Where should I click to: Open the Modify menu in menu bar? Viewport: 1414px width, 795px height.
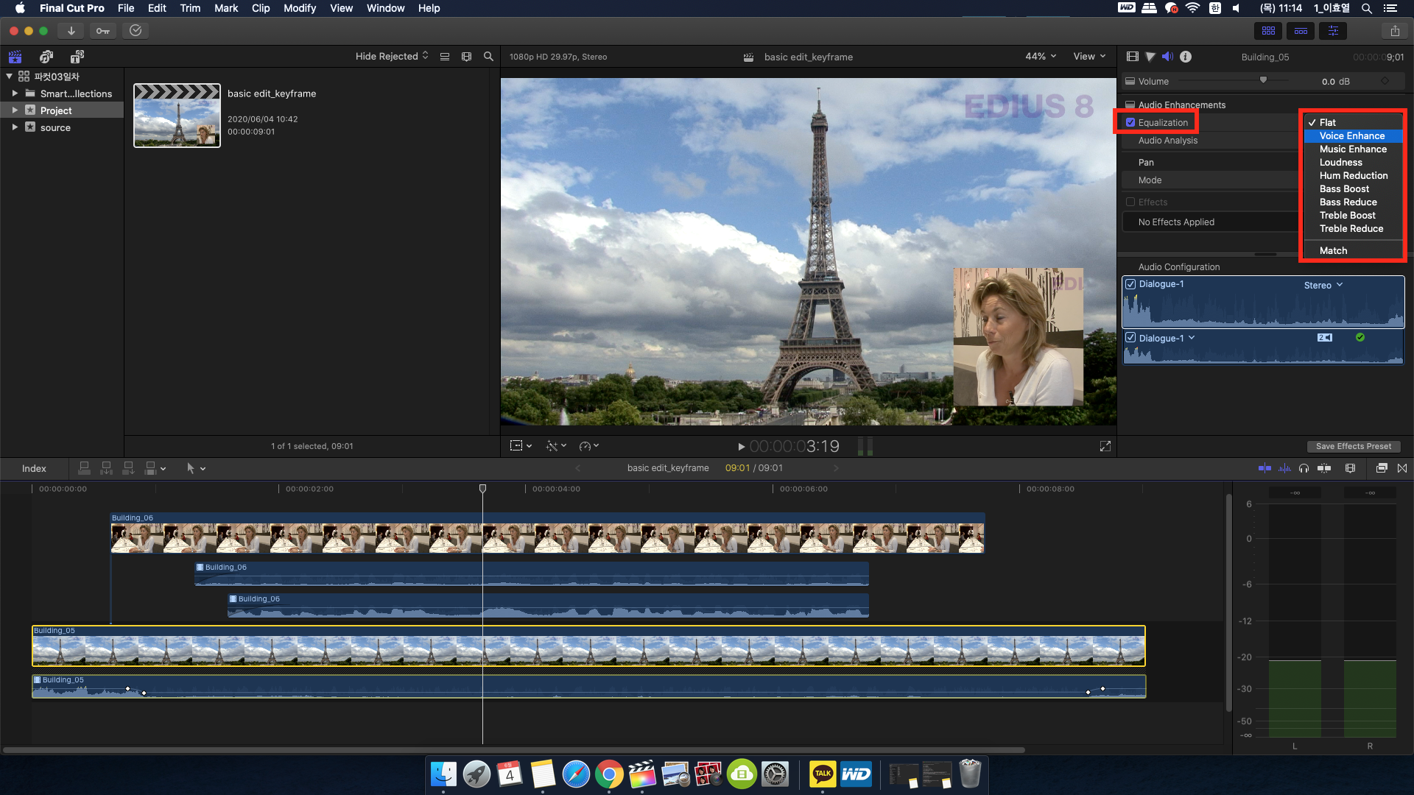pyautogui.click(x=299, y=8)
